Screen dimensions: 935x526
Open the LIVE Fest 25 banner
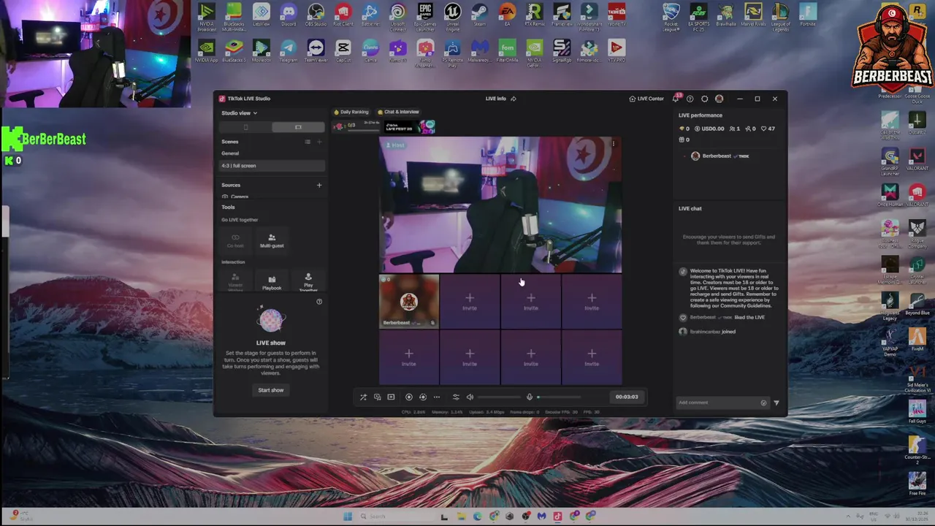(410, 127)
